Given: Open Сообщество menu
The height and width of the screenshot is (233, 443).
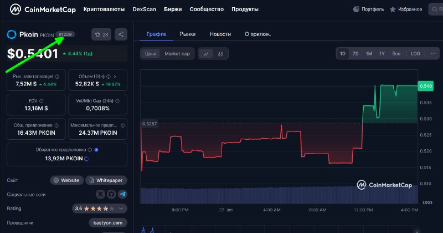Looking at the screenshot, I should (x=207, y=9).
